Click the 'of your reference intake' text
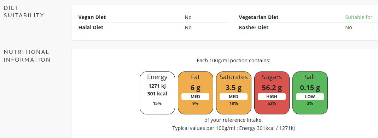The height and width of the screenshot is (138, 378). (x=234, y=120)
